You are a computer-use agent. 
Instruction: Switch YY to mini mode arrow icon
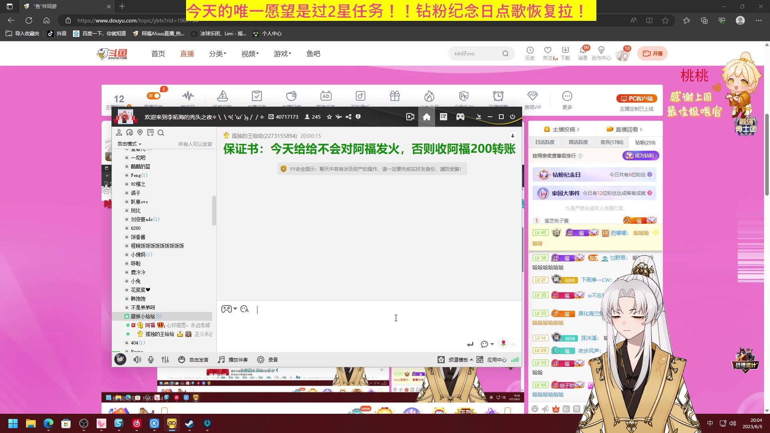(478, 117)
